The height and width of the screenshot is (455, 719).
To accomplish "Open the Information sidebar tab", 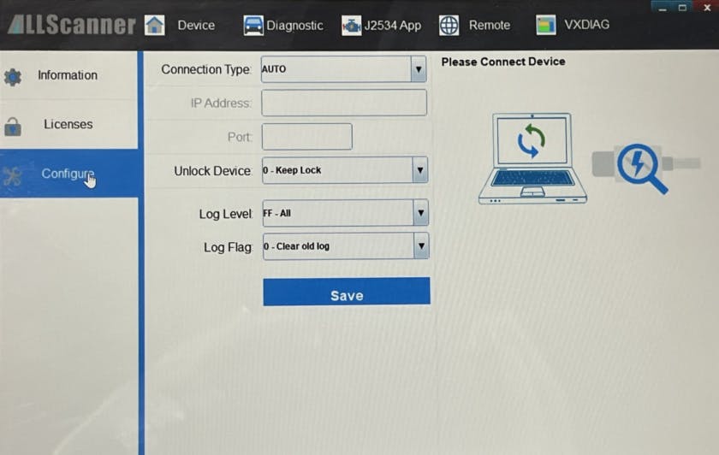I will (68, 75).
